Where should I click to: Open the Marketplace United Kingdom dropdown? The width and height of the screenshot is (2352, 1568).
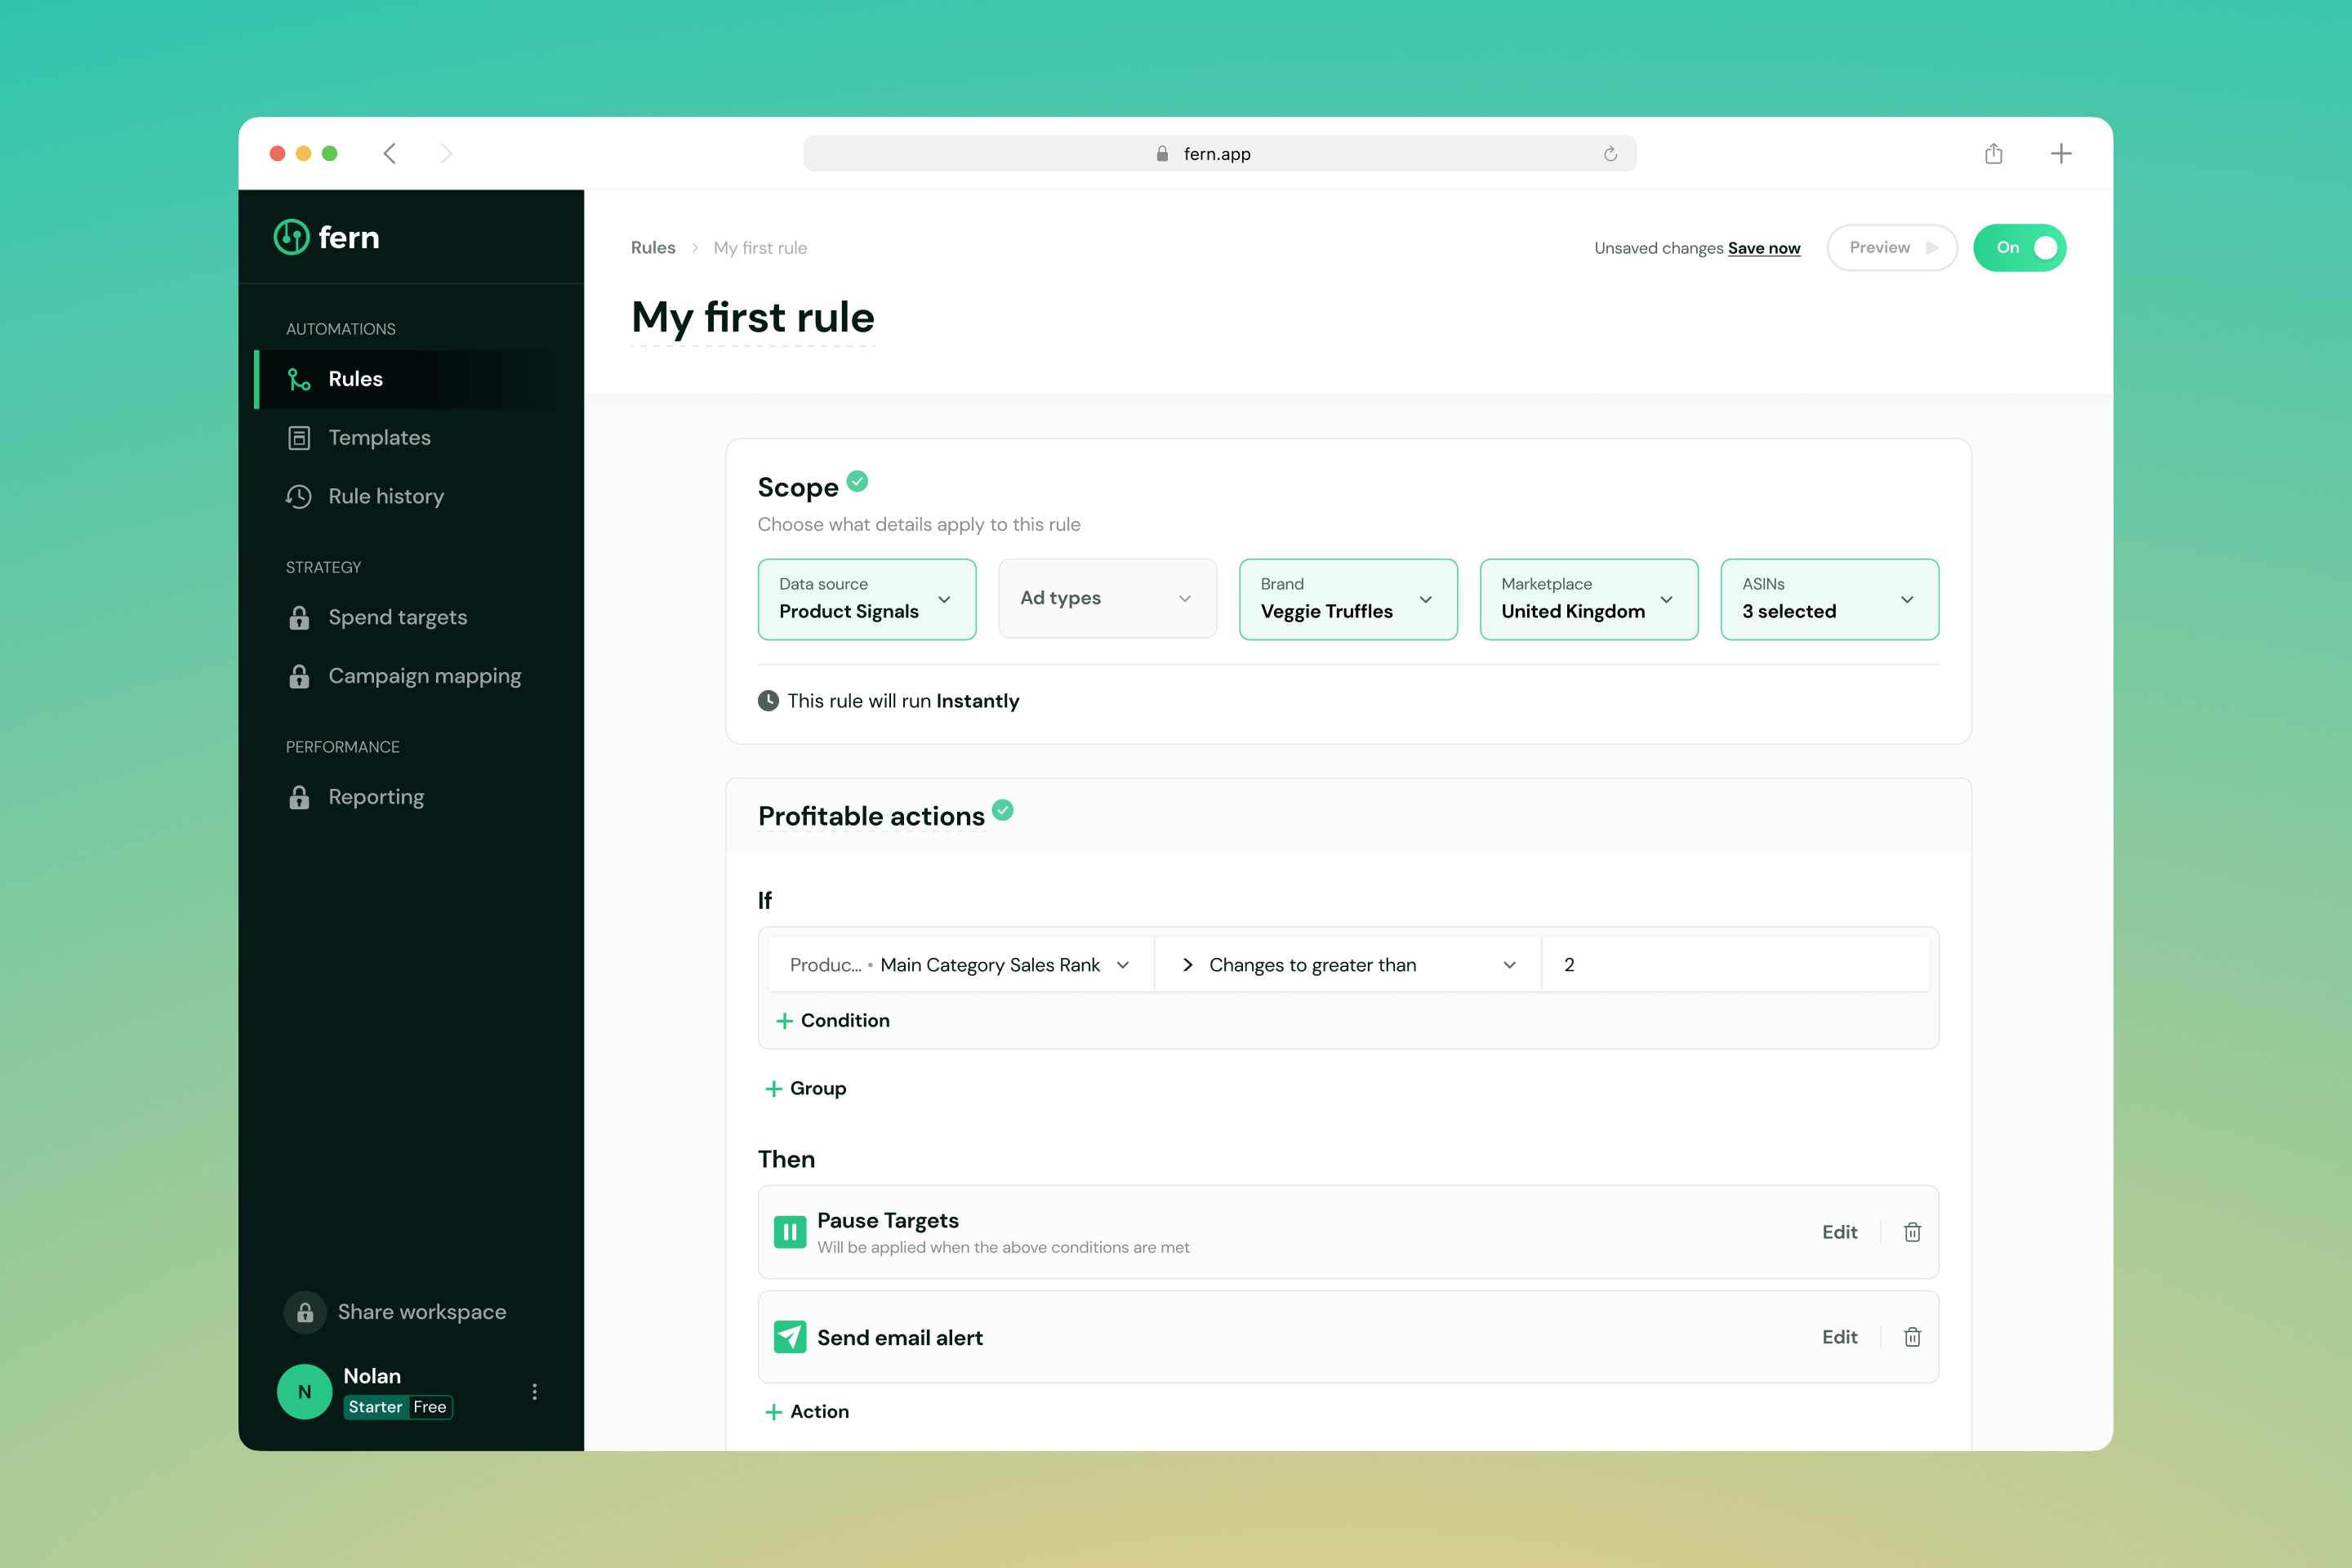(x=1589, y=599)
